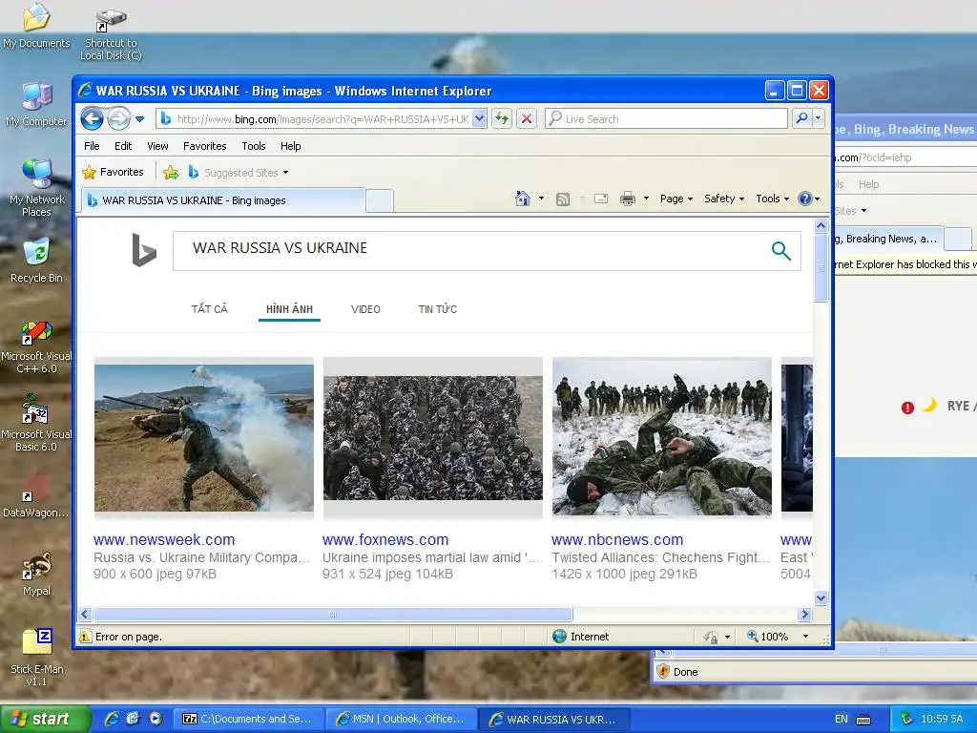Screen dimensions: 977x733
Task: Select the Mypal desktop shortcut
Action: coord(36,574)
